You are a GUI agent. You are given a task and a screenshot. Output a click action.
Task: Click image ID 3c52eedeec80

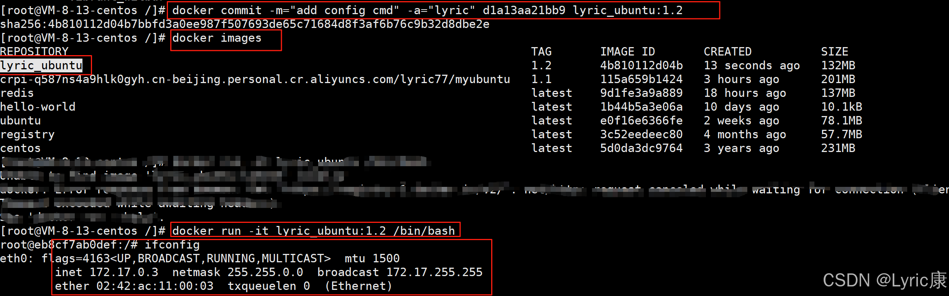641,134
